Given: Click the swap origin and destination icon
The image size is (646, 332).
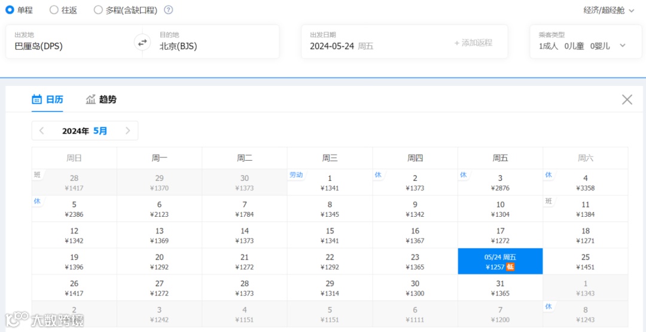Looking at the screenshot, I should point(142,42).
